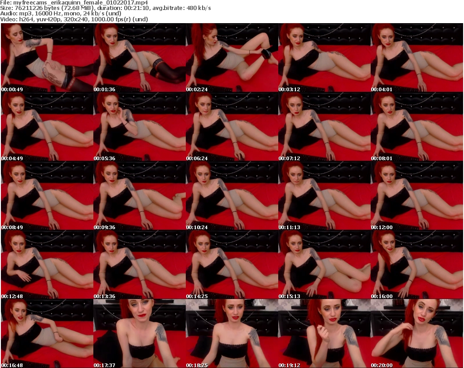The height and width of the screenshot is (368, 464).
Task: Select the frame marked 00:08:49
Action: [x=47, y=196]
